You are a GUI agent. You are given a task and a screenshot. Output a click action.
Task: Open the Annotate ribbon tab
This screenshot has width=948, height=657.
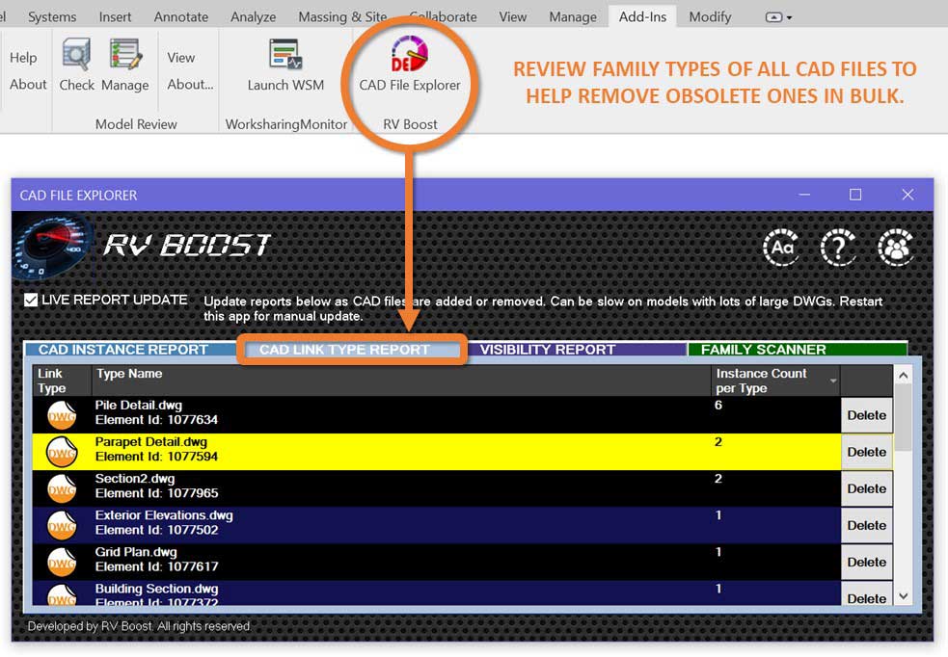coord(180,17)
